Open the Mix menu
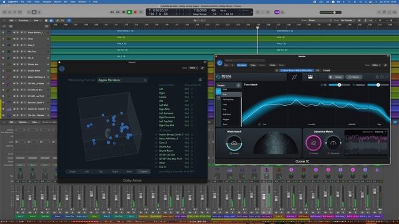Image resolution: width=399 pixels, height=224 pixels. 66,2
